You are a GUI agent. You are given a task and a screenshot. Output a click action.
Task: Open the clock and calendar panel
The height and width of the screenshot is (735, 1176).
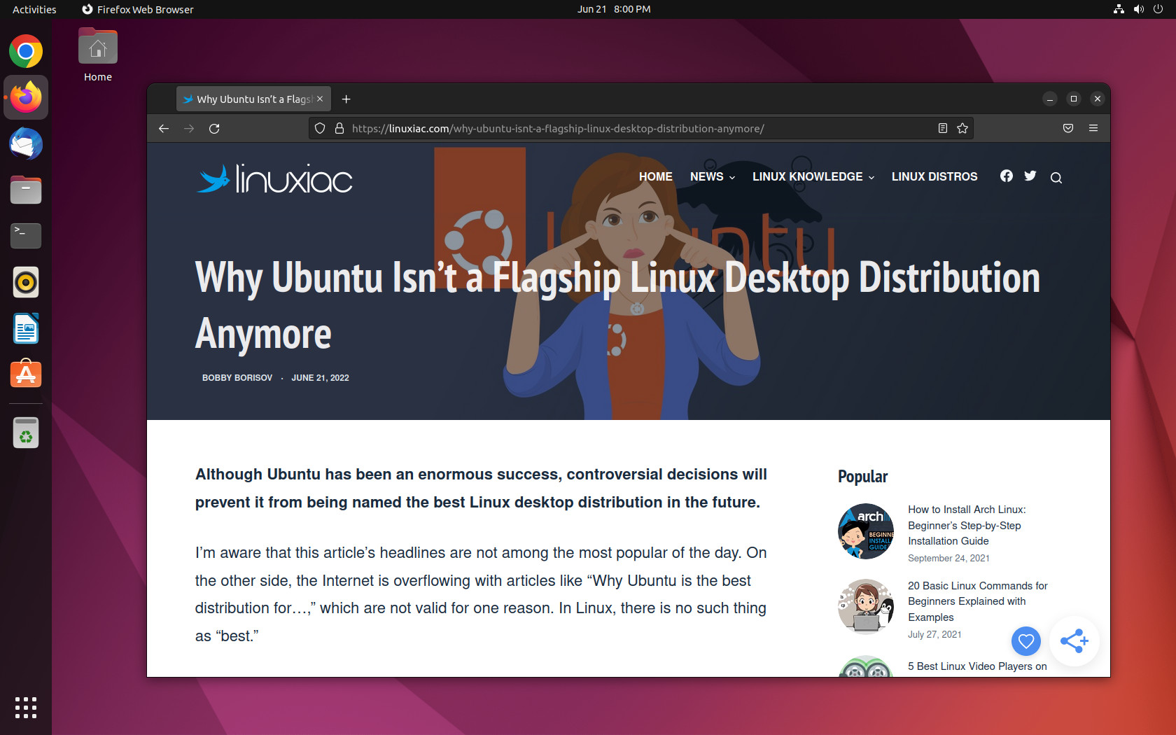coord(614,9)
